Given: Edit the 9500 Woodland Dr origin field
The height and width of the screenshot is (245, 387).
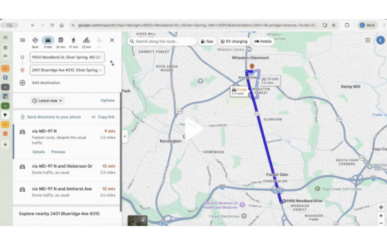Looking at the screenshot, I should click(x=67, y=57).
